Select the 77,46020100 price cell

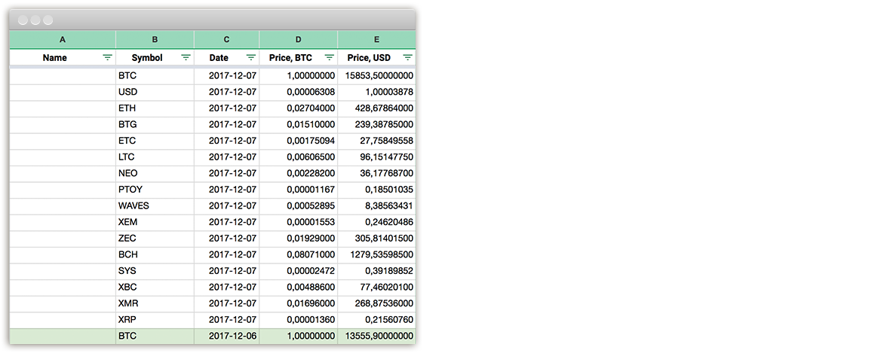(x=376, y=288)
